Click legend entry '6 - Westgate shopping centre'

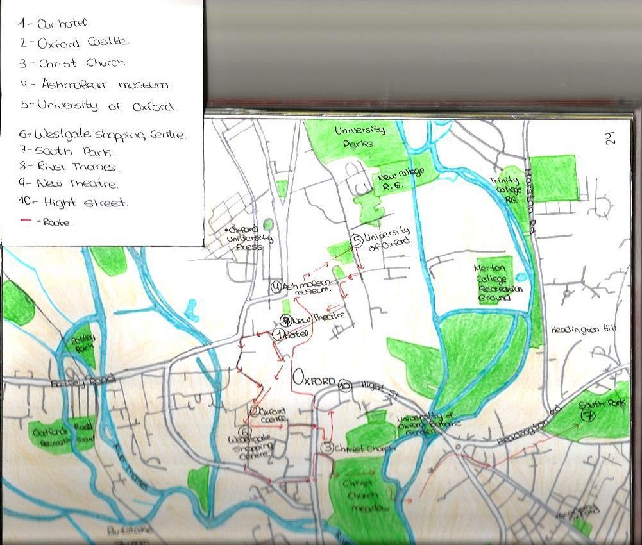(103, 134)
